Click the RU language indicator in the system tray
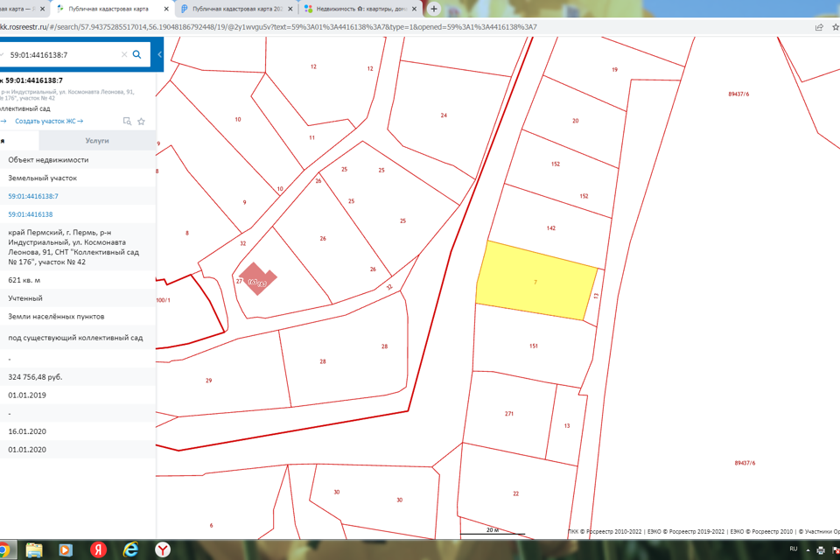Image resolution: width=840 pixels, height=560 pixels. click(794, 549)
